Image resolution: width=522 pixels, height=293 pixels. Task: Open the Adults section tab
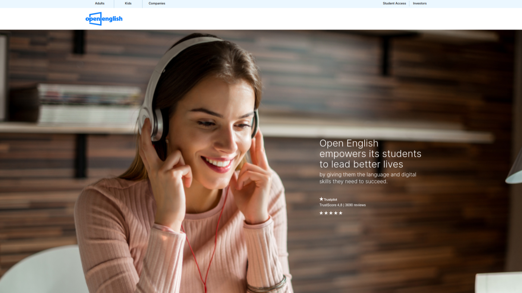coord(100,4)
